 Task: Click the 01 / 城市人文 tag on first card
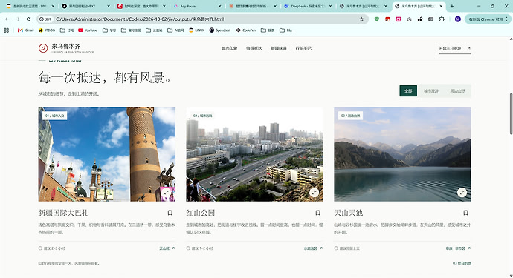pos(54,116)
